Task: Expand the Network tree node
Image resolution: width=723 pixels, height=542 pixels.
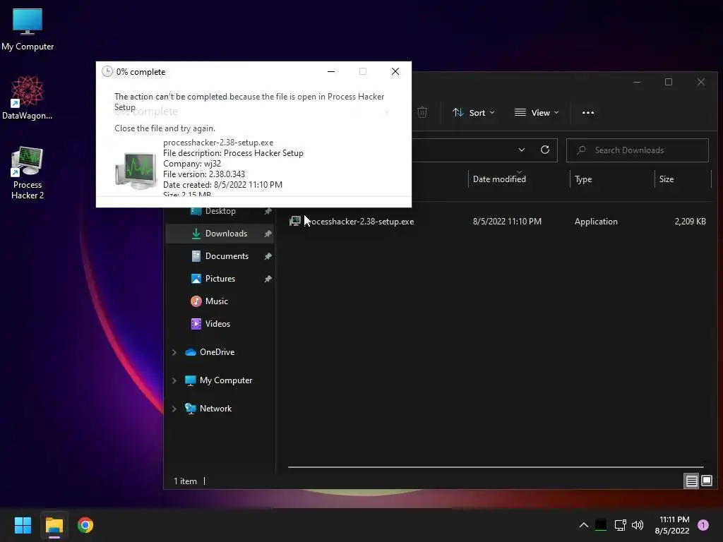Action: (x=174, y=409)
